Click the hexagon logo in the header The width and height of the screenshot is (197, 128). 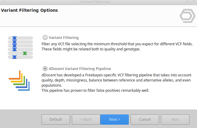[188, 16]
